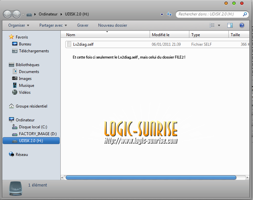Click the change view icon in toolbar
The image size is (253, 200).
coord(212,25)
